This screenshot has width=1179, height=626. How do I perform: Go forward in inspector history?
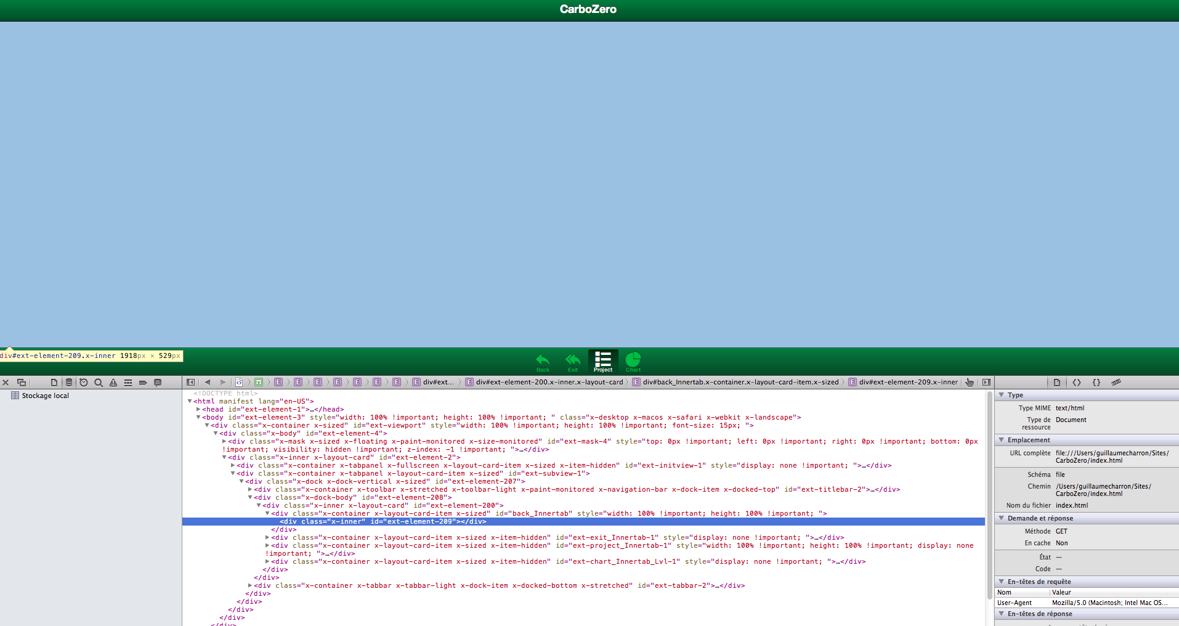click(223, 382)
